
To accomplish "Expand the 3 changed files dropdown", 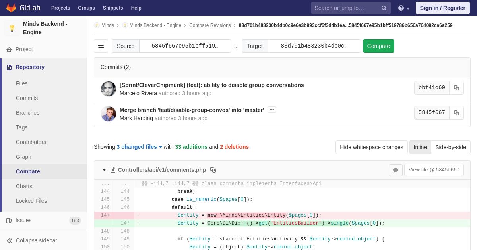I will (x=139, y=147).
